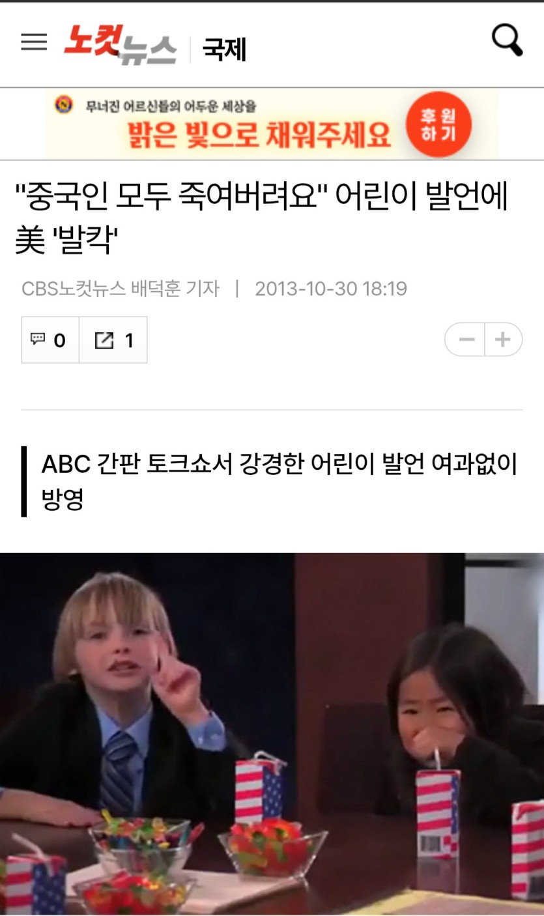Click the article headline text
This screenshot has width=544, height=916.
coord(262,219)
